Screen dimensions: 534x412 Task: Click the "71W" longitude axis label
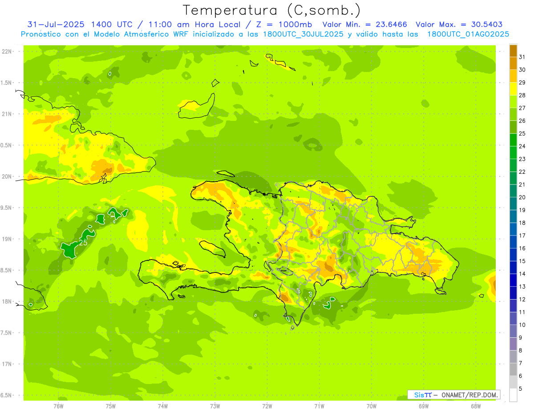point(320,406)
